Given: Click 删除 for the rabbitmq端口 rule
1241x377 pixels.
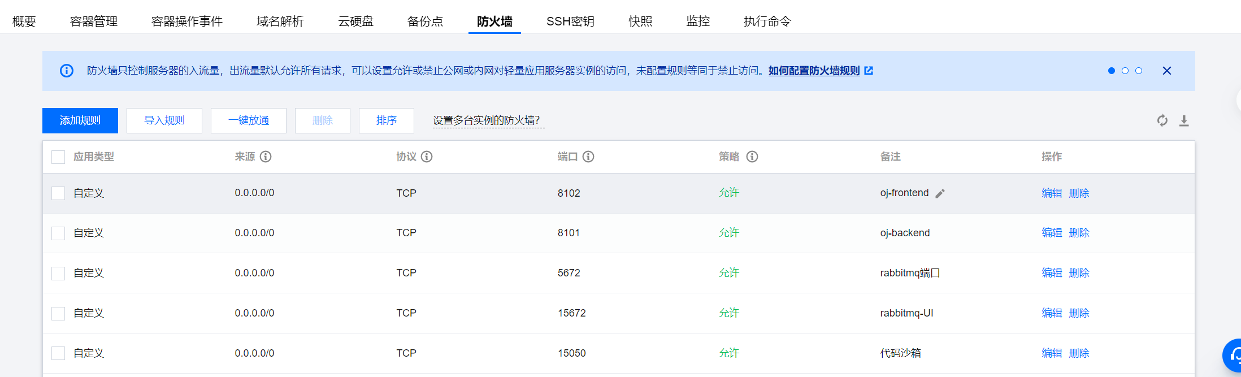Looking at the screenshot, I should click(x=1079, y=273).
